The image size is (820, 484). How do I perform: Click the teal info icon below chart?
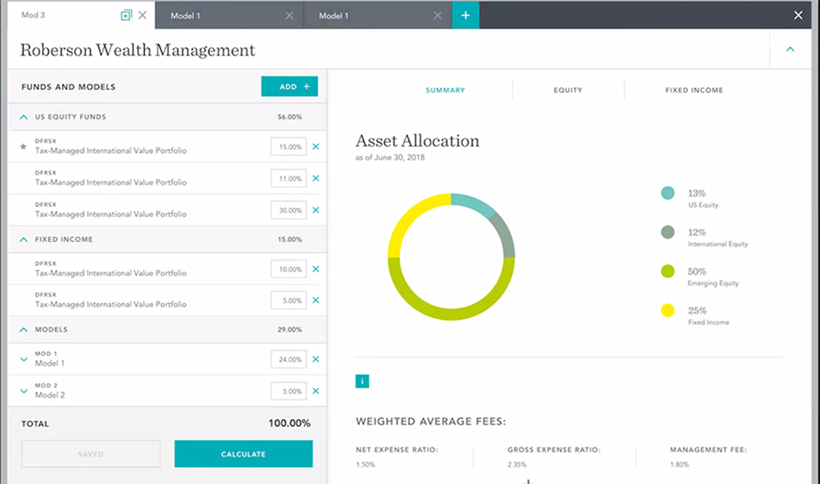pos(362,381)
